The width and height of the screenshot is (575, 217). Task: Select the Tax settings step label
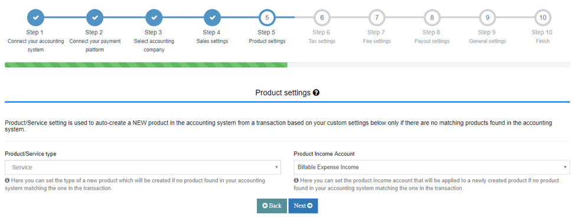pyautogui.click(x=322, y=41)
